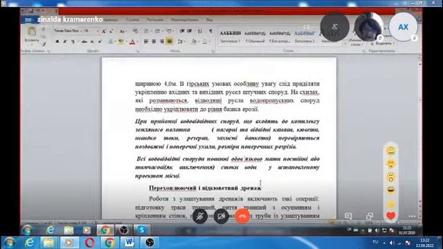Apply text highlight color marker
This screenshot has width=443, height=249.
pyautogui.click(x=121, y=41)
